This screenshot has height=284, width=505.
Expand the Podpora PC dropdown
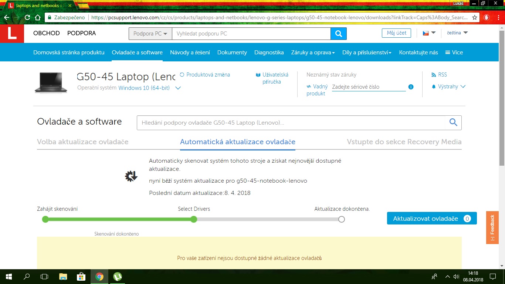click(x=150, y=34)
